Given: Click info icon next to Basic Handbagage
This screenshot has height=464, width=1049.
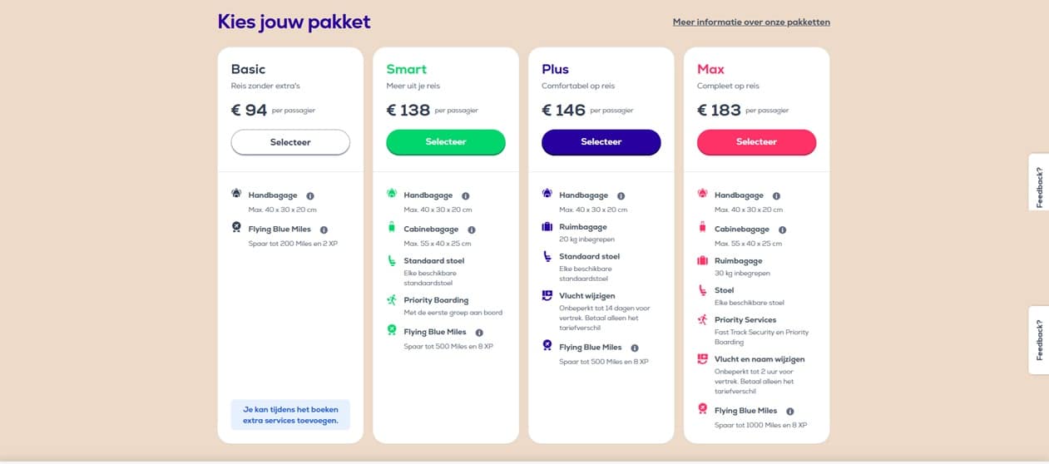Looking at the screenshot, I should (310, 195).
